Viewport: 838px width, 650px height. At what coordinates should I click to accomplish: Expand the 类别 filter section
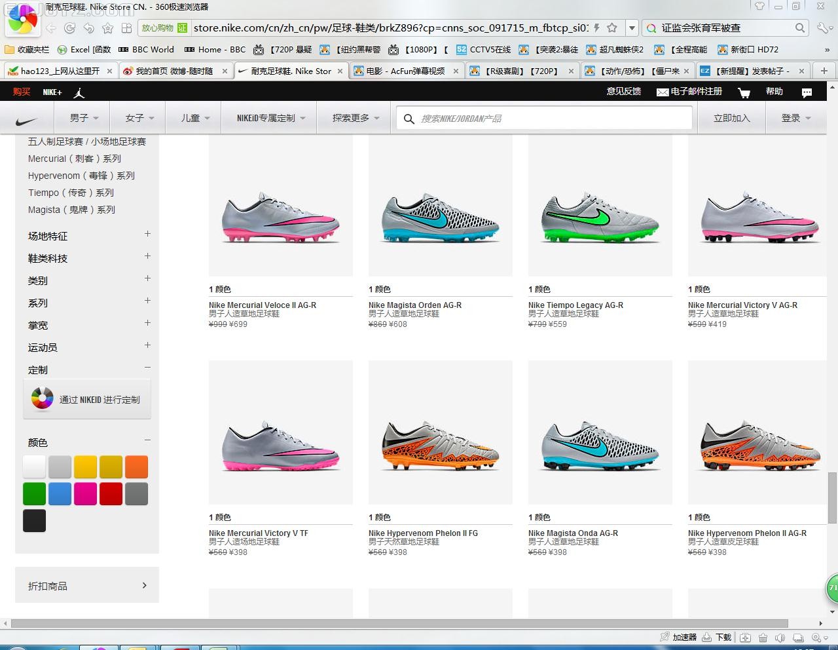(x=147, y=278)
